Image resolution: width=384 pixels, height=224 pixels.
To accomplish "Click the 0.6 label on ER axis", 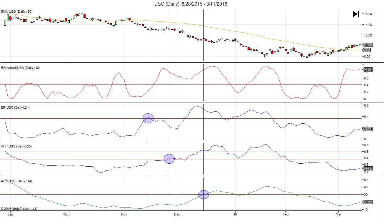I will pyautogui.click(x=366, y=105).
